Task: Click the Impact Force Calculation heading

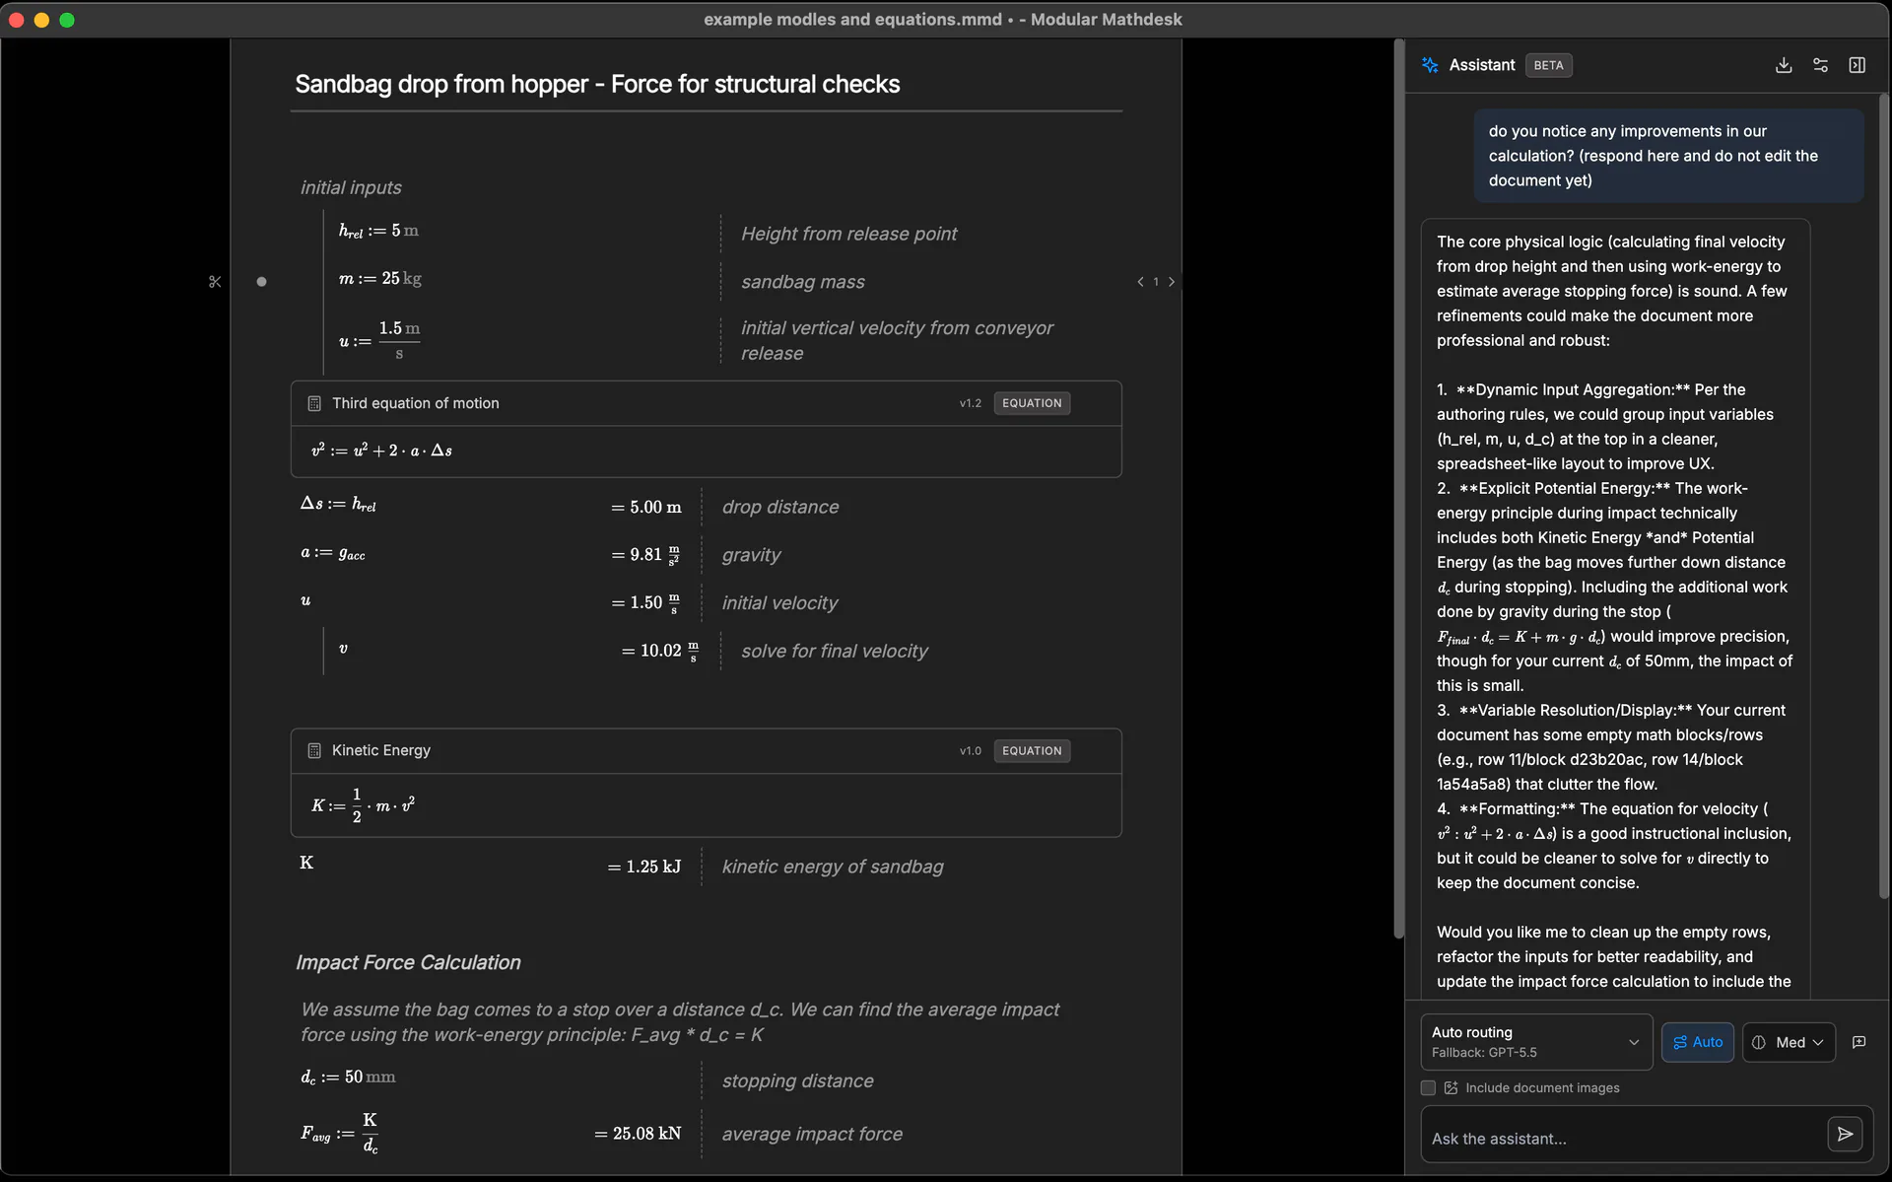Action: point(408,963)
